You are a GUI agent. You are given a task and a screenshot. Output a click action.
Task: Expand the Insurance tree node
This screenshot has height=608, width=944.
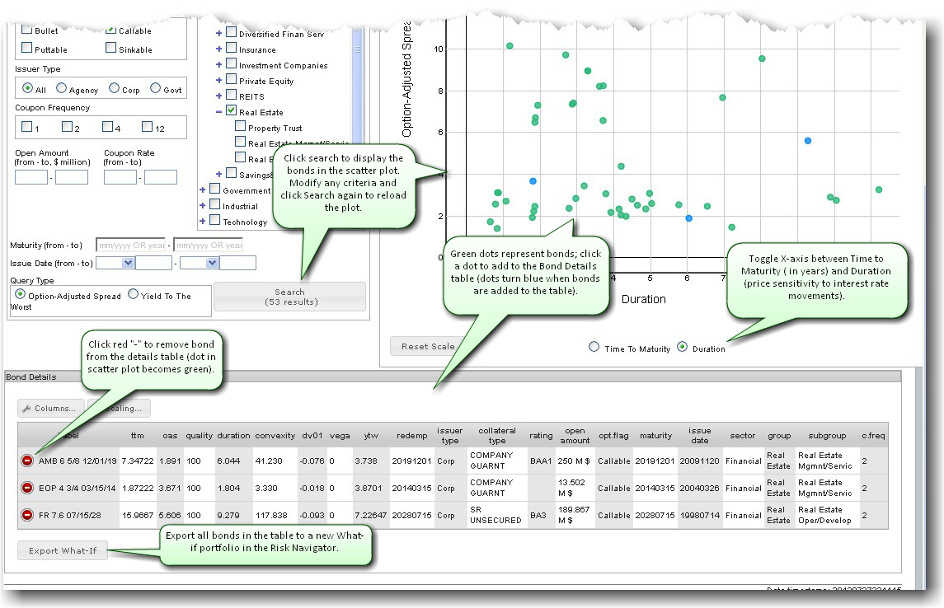(x=219, y=49)
